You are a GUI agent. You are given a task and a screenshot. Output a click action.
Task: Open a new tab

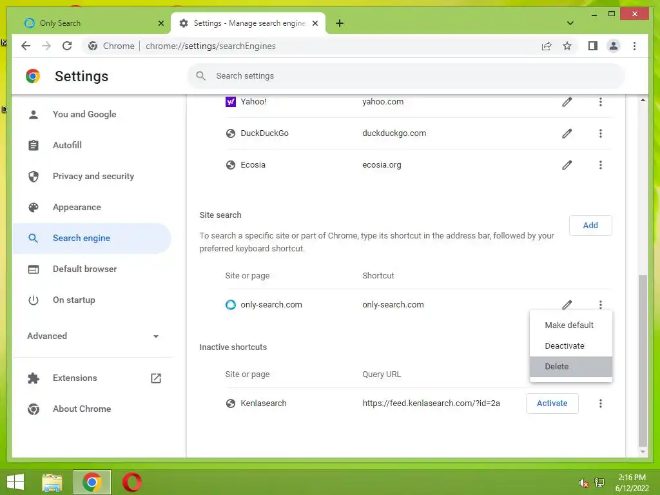pos(340,23)
